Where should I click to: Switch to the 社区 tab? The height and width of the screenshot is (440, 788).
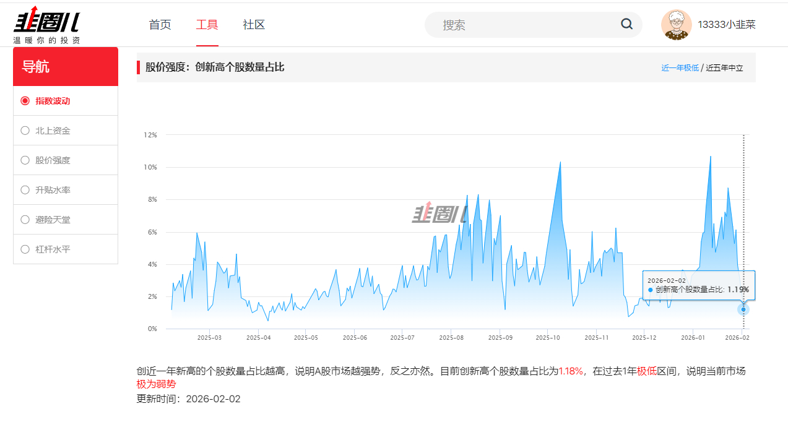coord(254,24)
